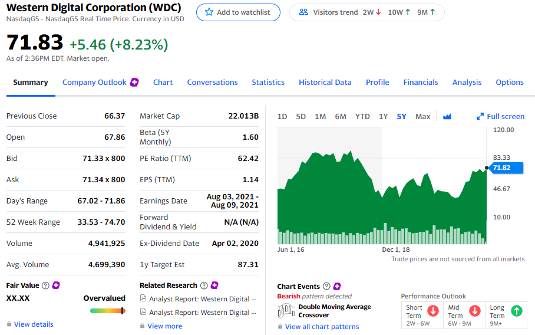
Task: Open Fair Value help question mark
Action: [45, 285]
